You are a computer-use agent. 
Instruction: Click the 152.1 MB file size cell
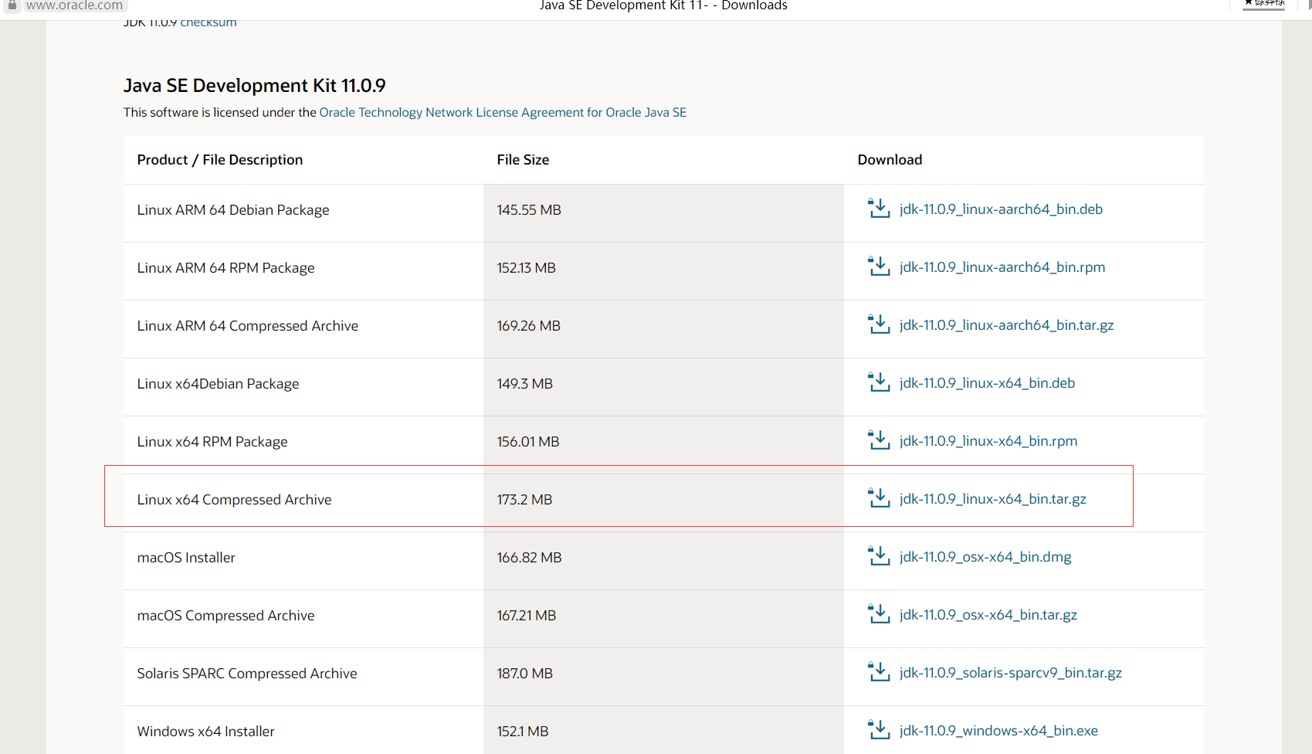click(663, 730)
